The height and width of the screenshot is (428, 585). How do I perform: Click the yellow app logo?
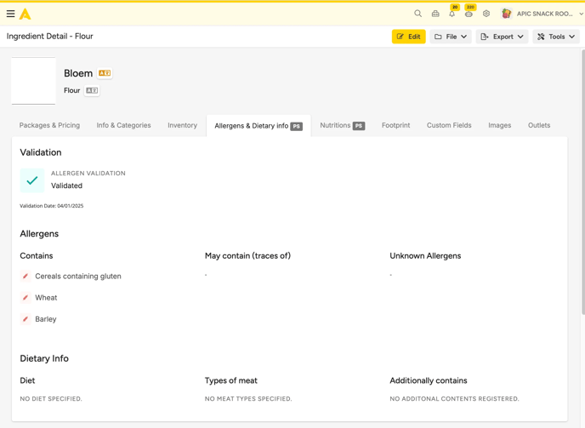pos(26,14)
